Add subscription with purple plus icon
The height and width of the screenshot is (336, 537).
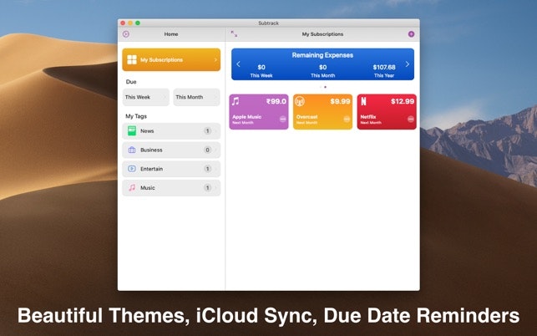[412, 34]
